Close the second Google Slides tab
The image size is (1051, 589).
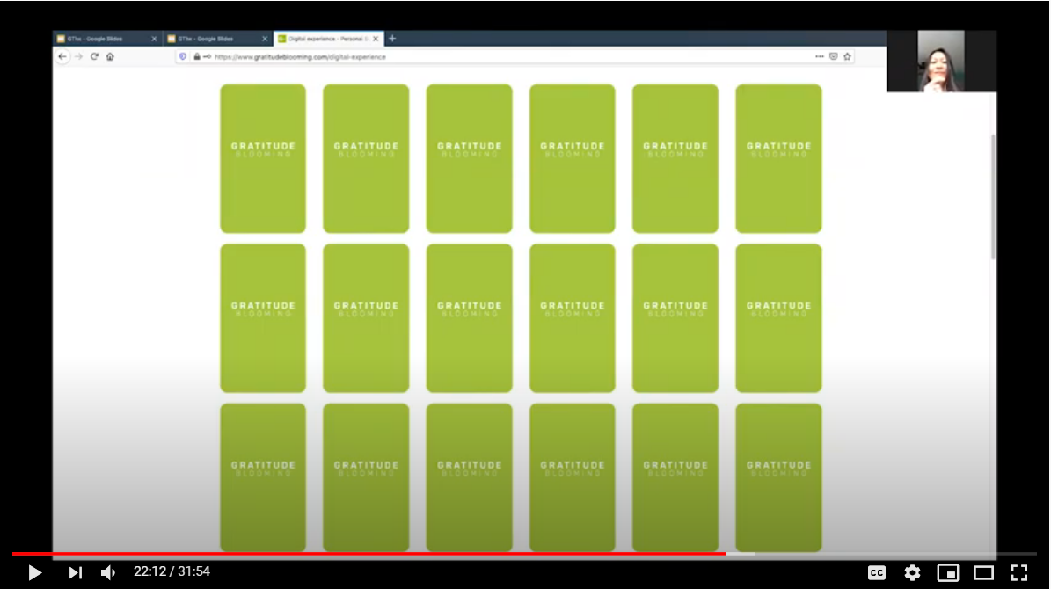[x=265, y=39]
